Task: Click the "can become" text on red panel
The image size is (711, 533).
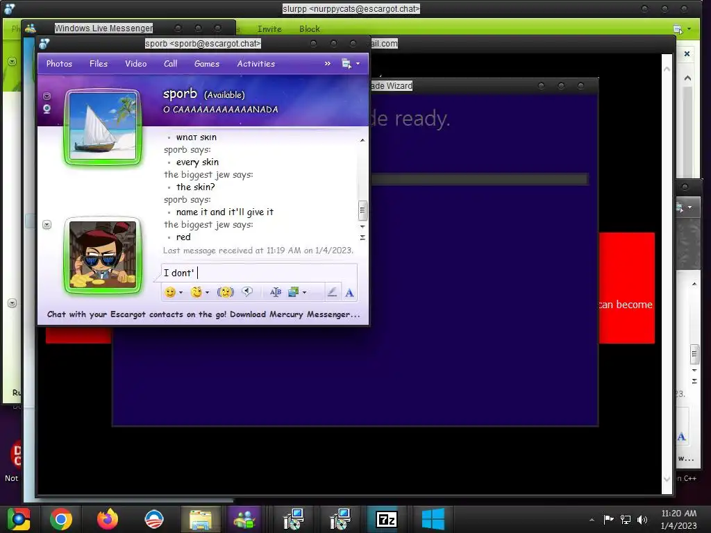Action: tap(626, 305)
